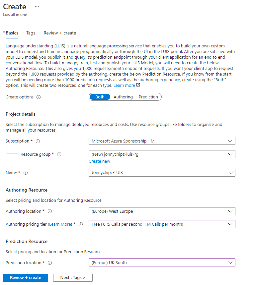
Task: Click the Create new resource group link
Action: pos(99,161)
